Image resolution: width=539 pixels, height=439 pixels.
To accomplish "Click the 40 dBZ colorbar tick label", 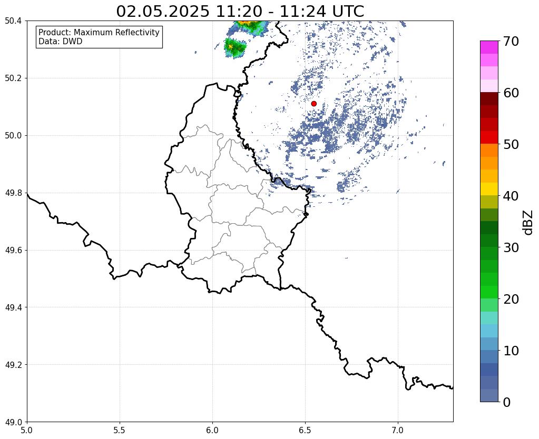I will [511, 196].
